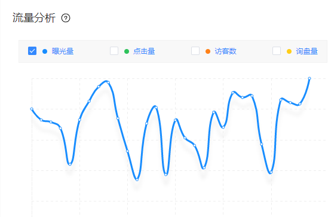Click the blue dot for 曝光量
The image size is (328, 217).
[x=45, y=51]
